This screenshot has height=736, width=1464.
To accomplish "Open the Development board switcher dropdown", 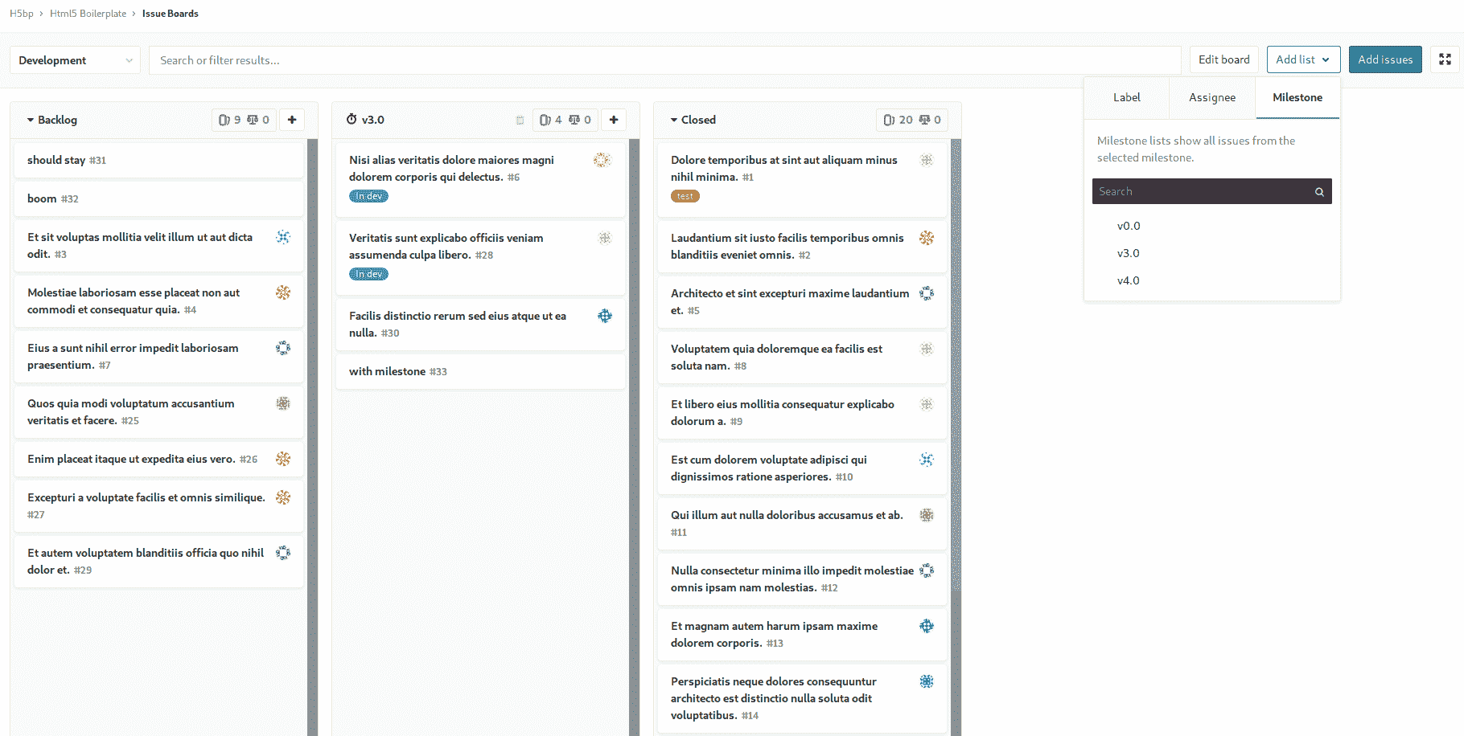I will click(74, 59).
